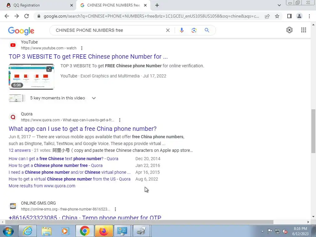Viewport: 316px width, 237px height.
Task: Open the fax/printer app on the taskbar
Action: point(141,231)
